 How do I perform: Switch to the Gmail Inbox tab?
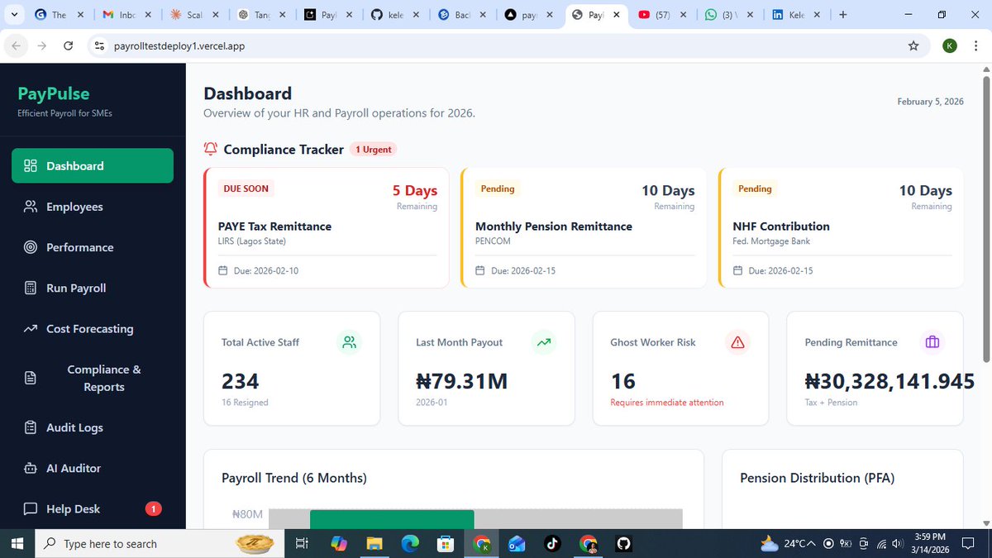(126, 15)
